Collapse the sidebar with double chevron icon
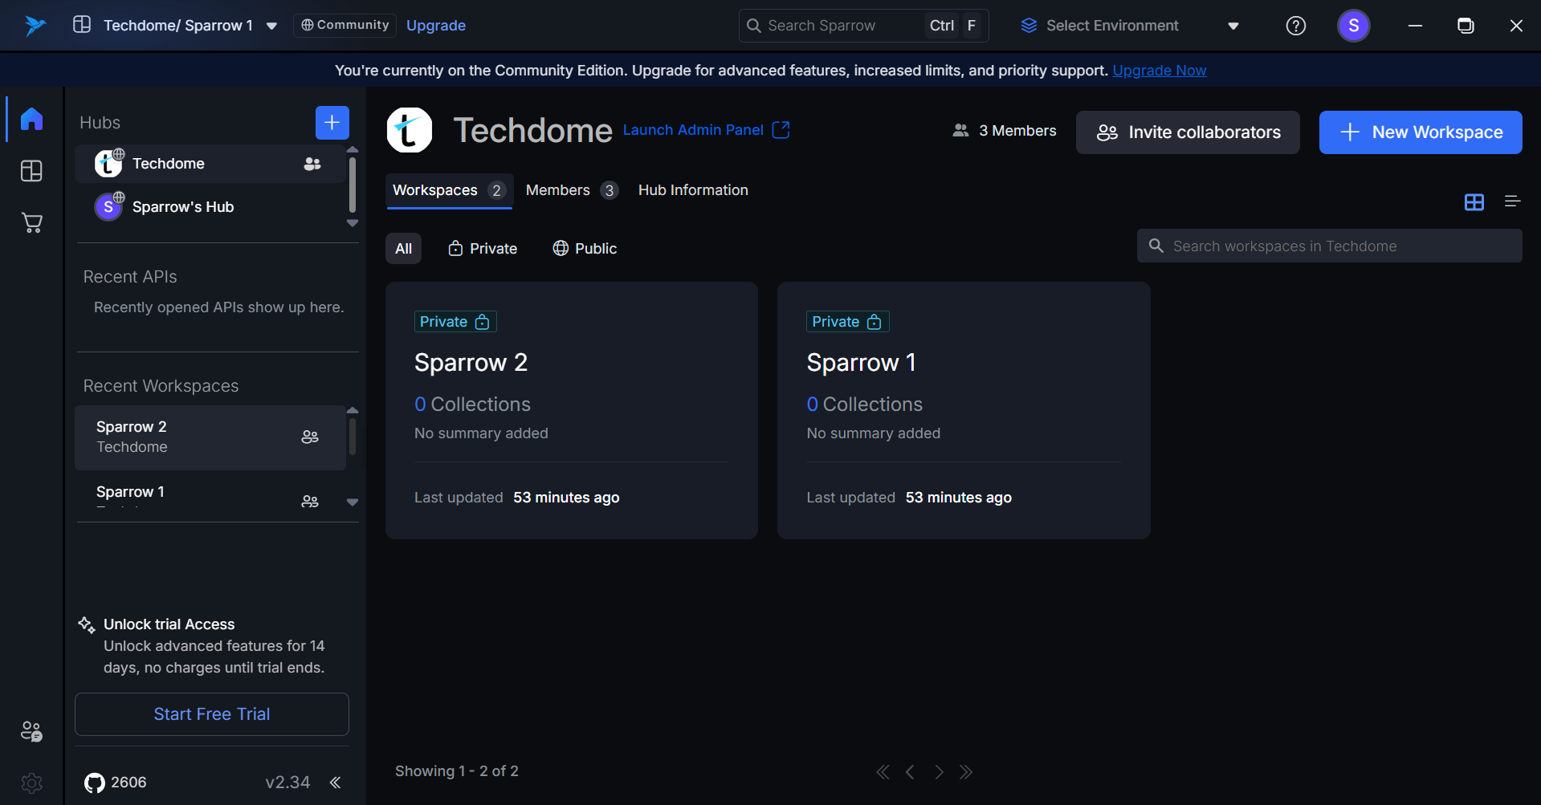 pos(336,783)
